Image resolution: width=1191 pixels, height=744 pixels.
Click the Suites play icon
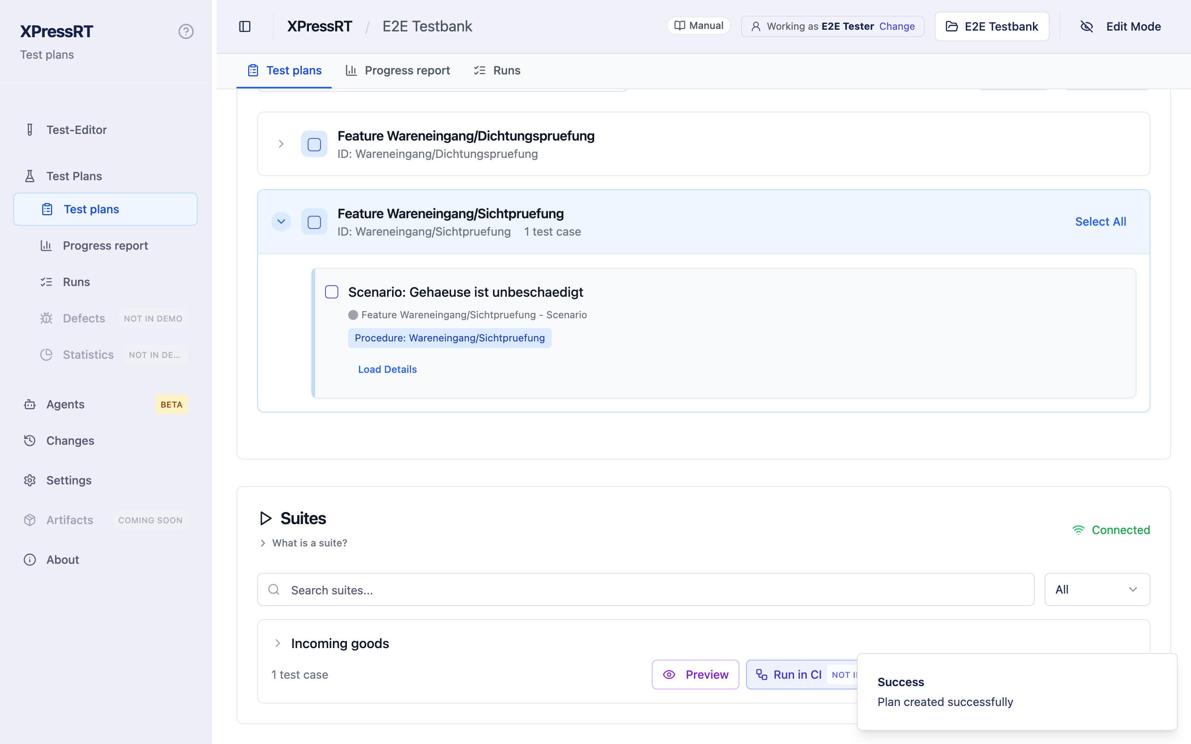pos(266,518)
